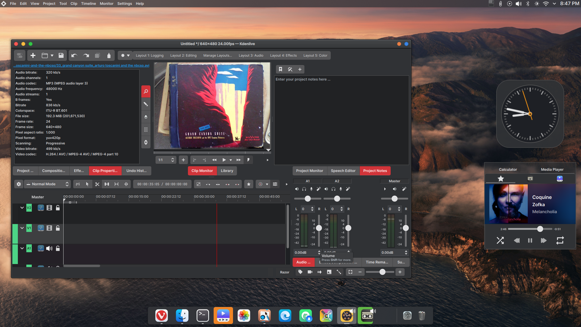Apply Layout 3: Audio
The height and width of the screenshot is (327, 581).
point(251,55)
